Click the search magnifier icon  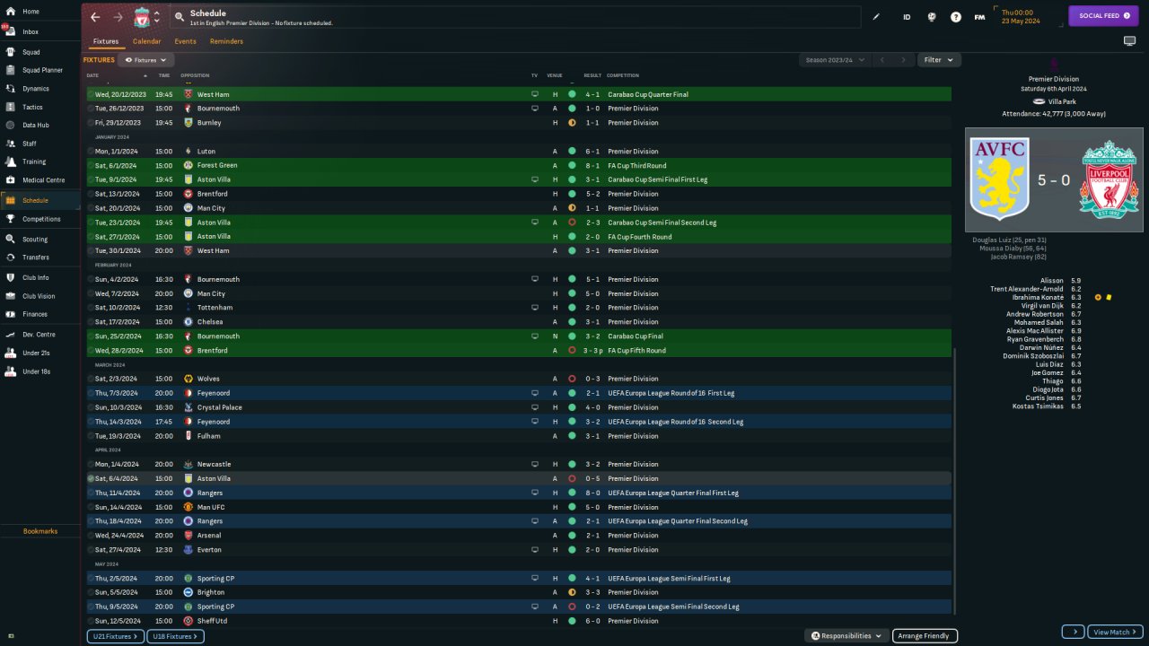(x=180, y=17)
